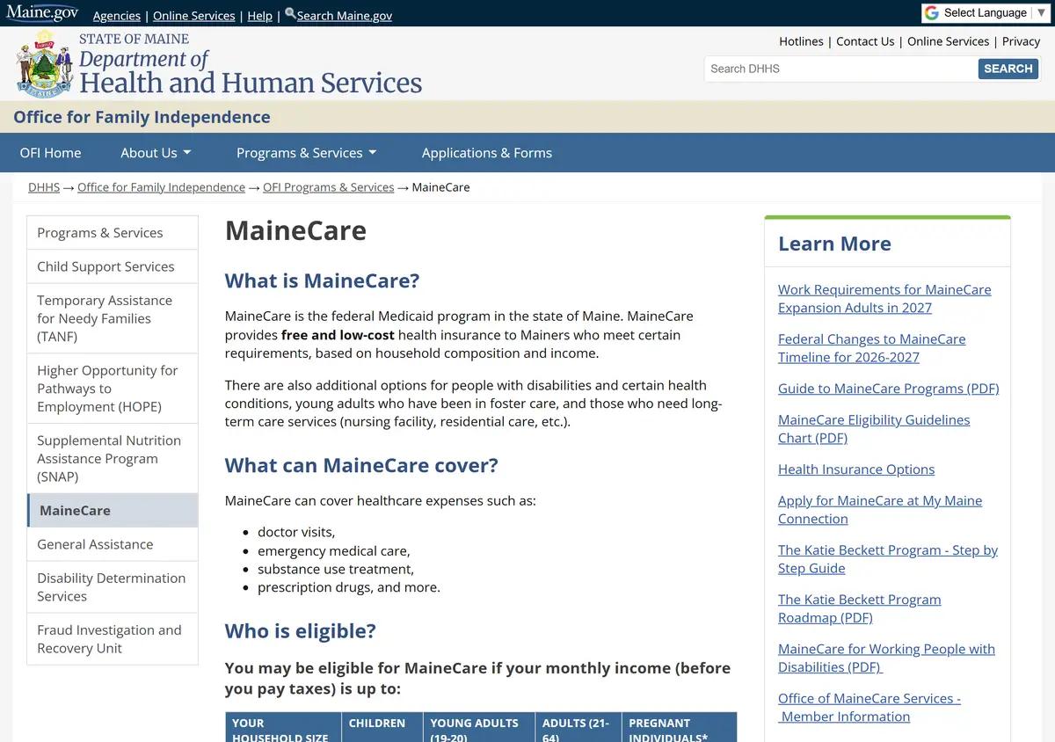Open Online Services link near Privacy

pos(948,41)
